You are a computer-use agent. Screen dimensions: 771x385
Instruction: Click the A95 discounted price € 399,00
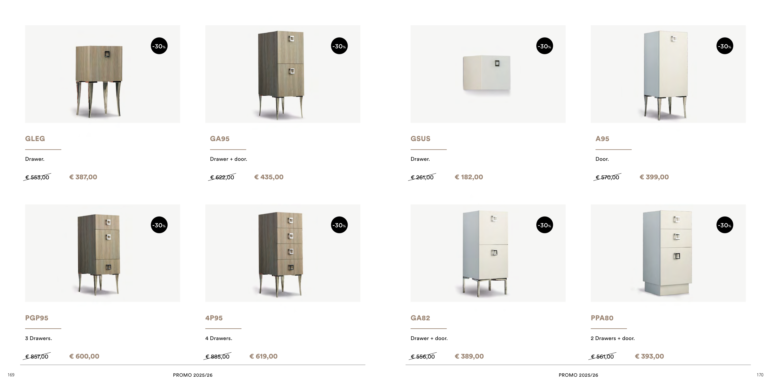654,177
